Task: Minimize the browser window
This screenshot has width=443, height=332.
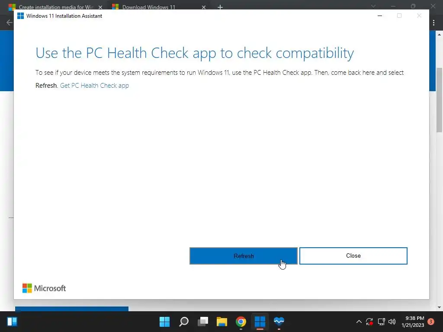Action: [x=393, y=6]
